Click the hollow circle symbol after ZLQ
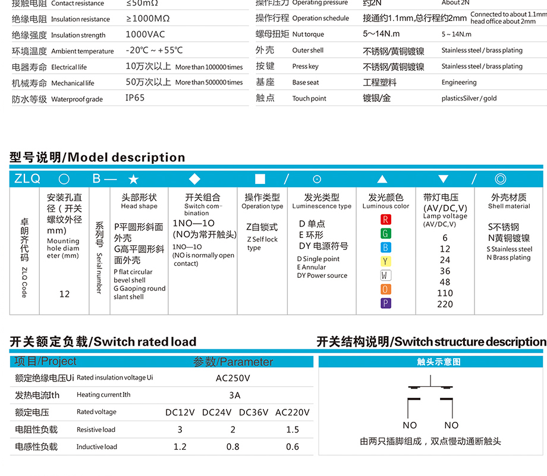Image resolution: width=547 pixels, height=476 pixels. (64, 179)
